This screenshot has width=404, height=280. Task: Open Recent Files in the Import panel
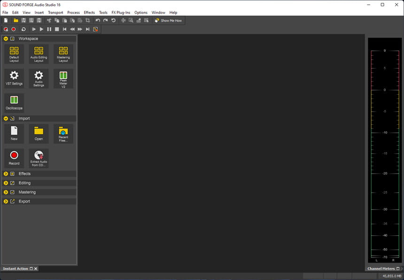coord(63,134)
